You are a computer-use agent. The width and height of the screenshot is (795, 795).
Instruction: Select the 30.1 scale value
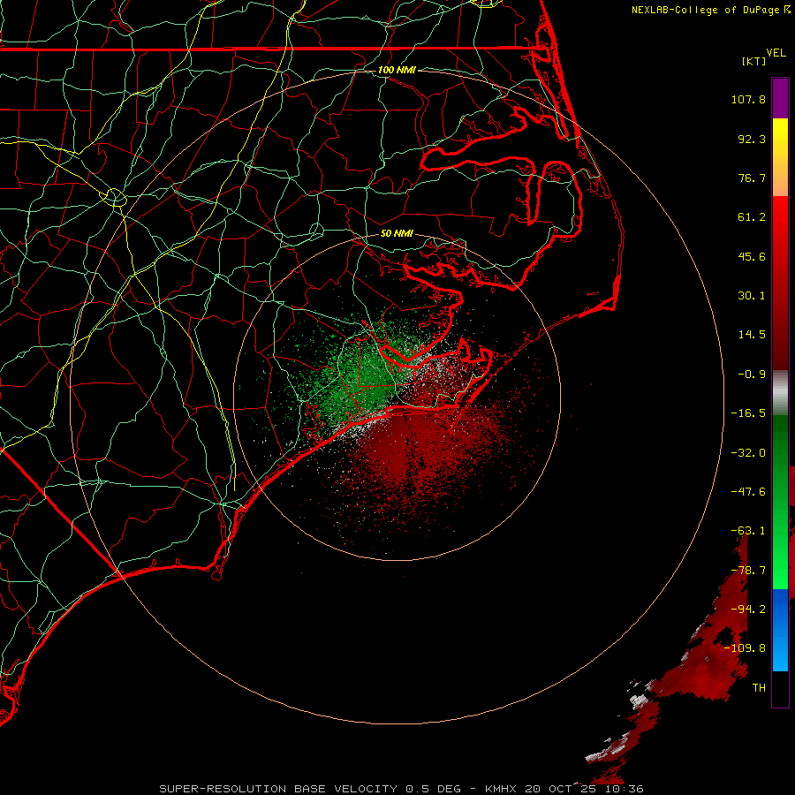tap(752, 296)
